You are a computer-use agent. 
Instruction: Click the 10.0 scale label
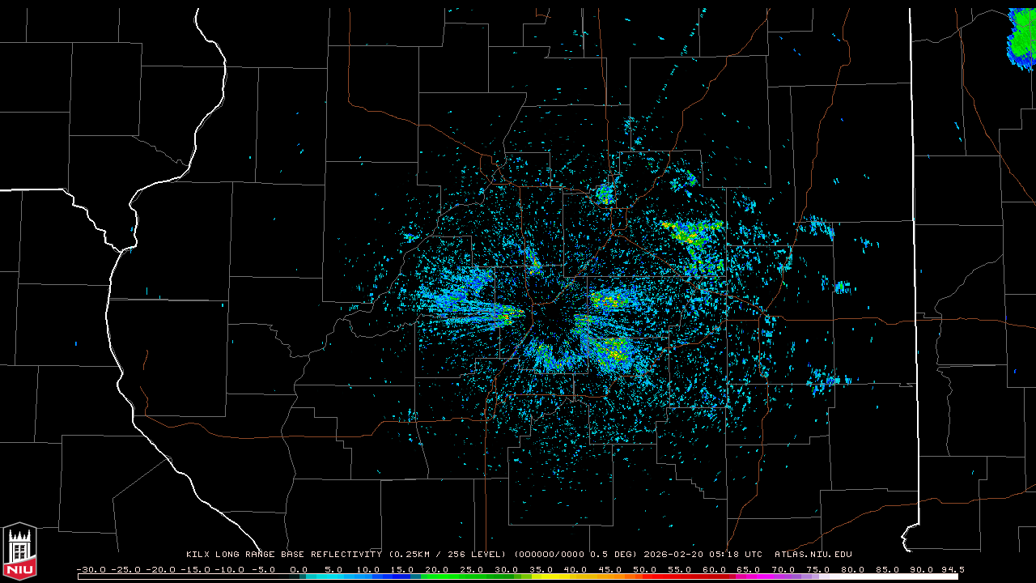tap(368, 570)
